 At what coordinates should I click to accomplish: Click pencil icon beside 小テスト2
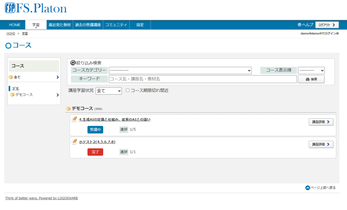(75, 141)
